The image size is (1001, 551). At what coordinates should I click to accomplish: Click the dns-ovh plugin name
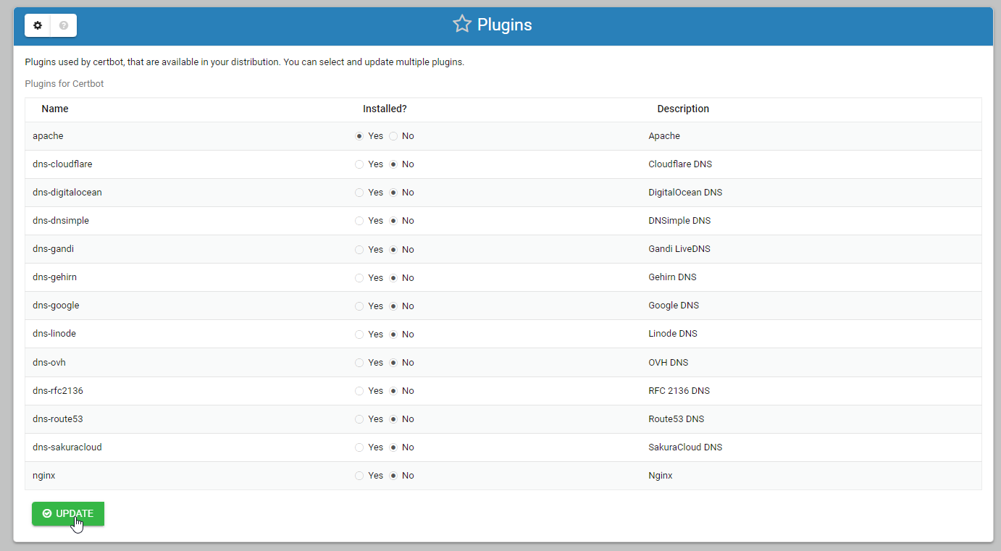pos(49,363)
